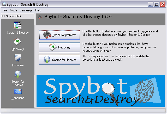Click the Spybot-S&D sidebar header label
167x114 pixels.
(13, 16)
